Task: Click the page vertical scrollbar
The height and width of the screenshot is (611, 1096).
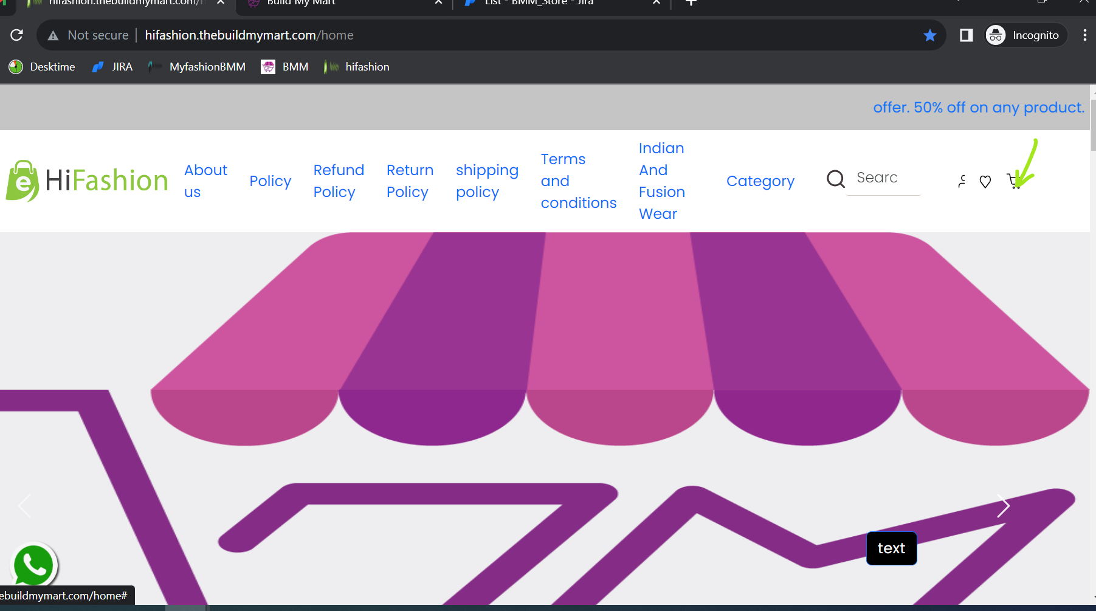Action: [1093, 125]
